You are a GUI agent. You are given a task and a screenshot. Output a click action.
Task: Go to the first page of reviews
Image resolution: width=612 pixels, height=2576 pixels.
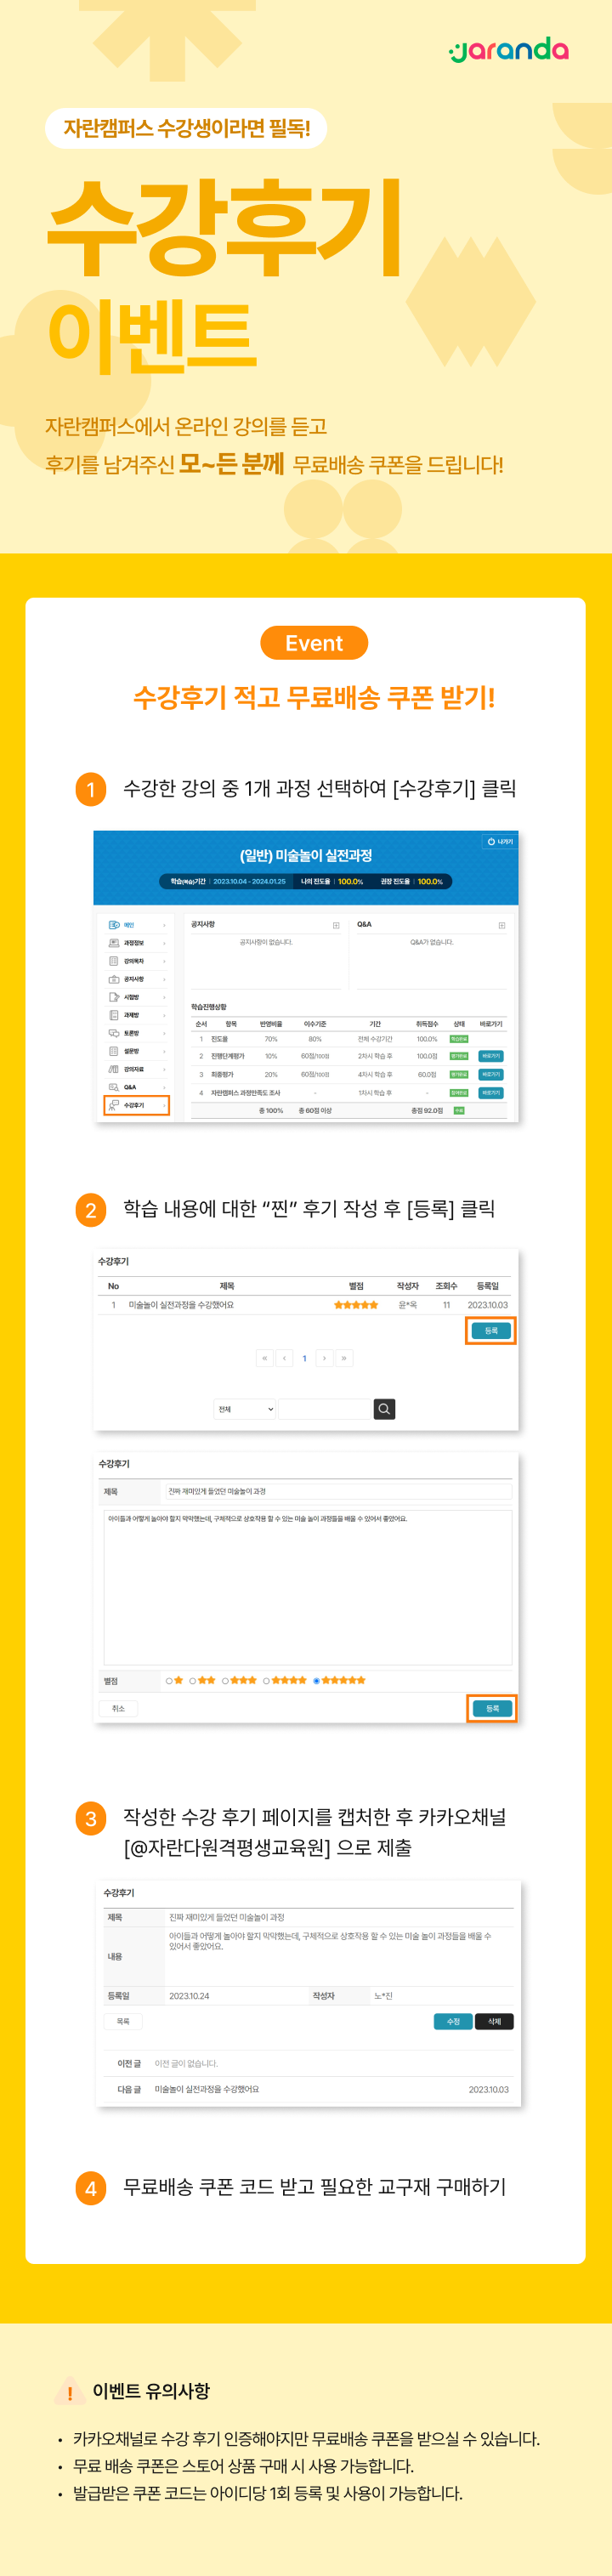click(265, 1358)
